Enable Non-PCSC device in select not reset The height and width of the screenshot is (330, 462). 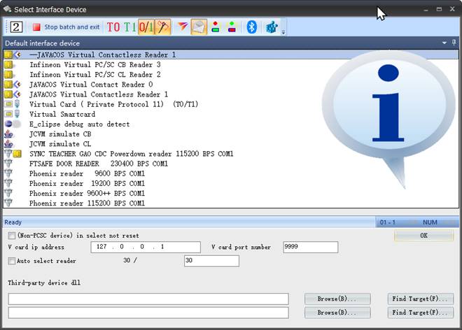[12, 236]
